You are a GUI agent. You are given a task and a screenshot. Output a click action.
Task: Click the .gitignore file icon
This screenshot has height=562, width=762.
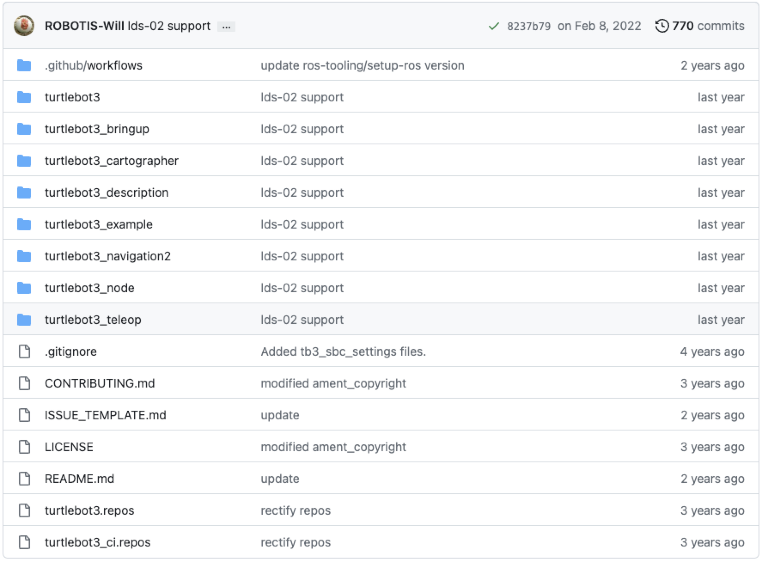click(x=24, y=351)
